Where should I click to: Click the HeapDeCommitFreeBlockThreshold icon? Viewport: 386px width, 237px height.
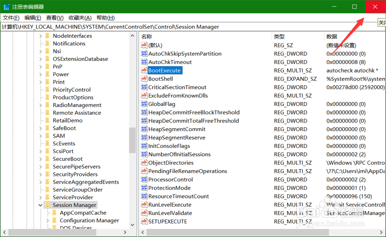pyautogui.click(x=144, y=112)
